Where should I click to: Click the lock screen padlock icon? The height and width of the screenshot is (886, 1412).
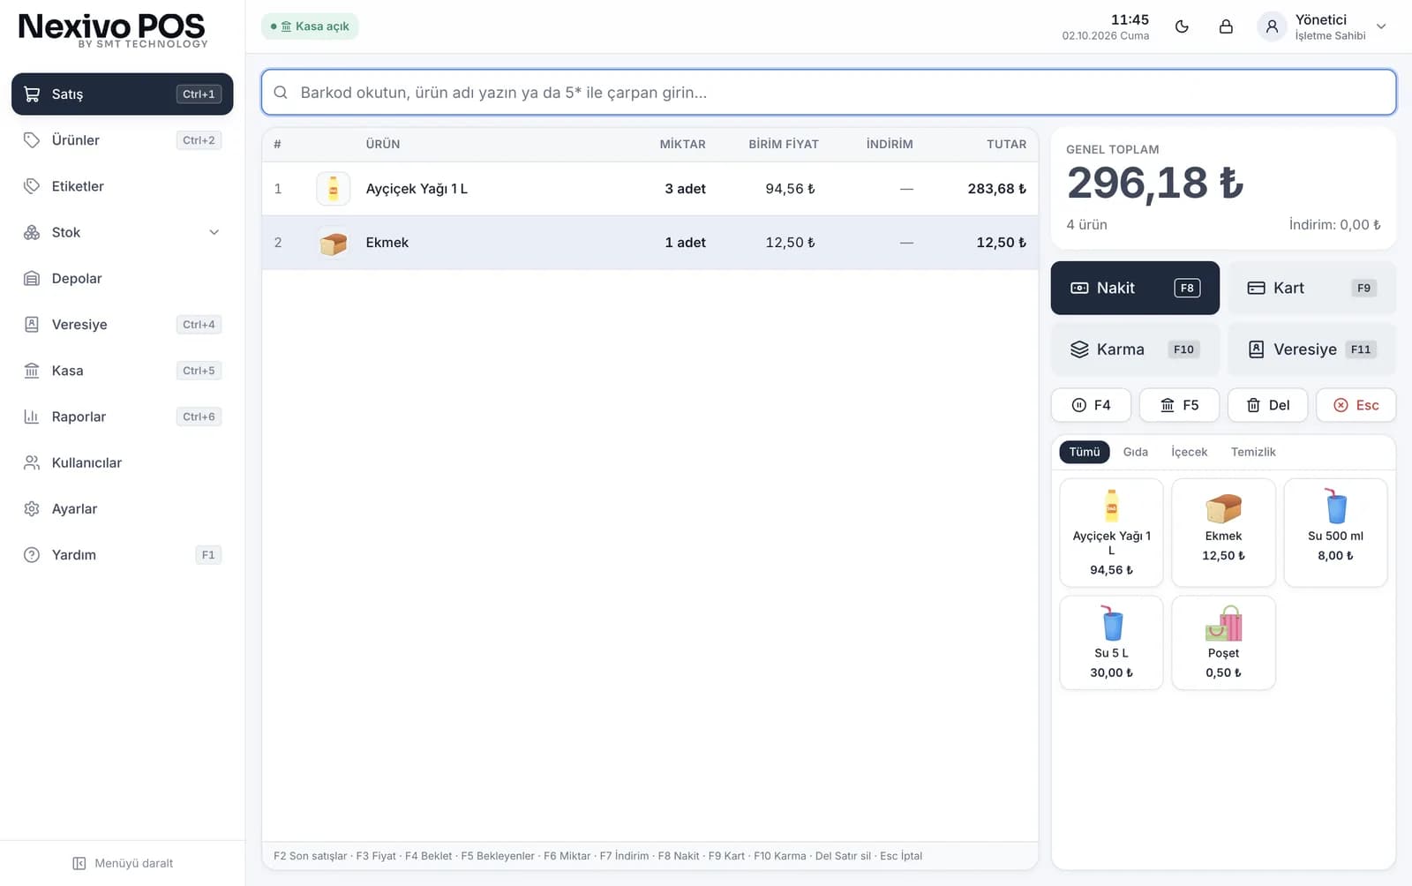tap(1226, 26)
